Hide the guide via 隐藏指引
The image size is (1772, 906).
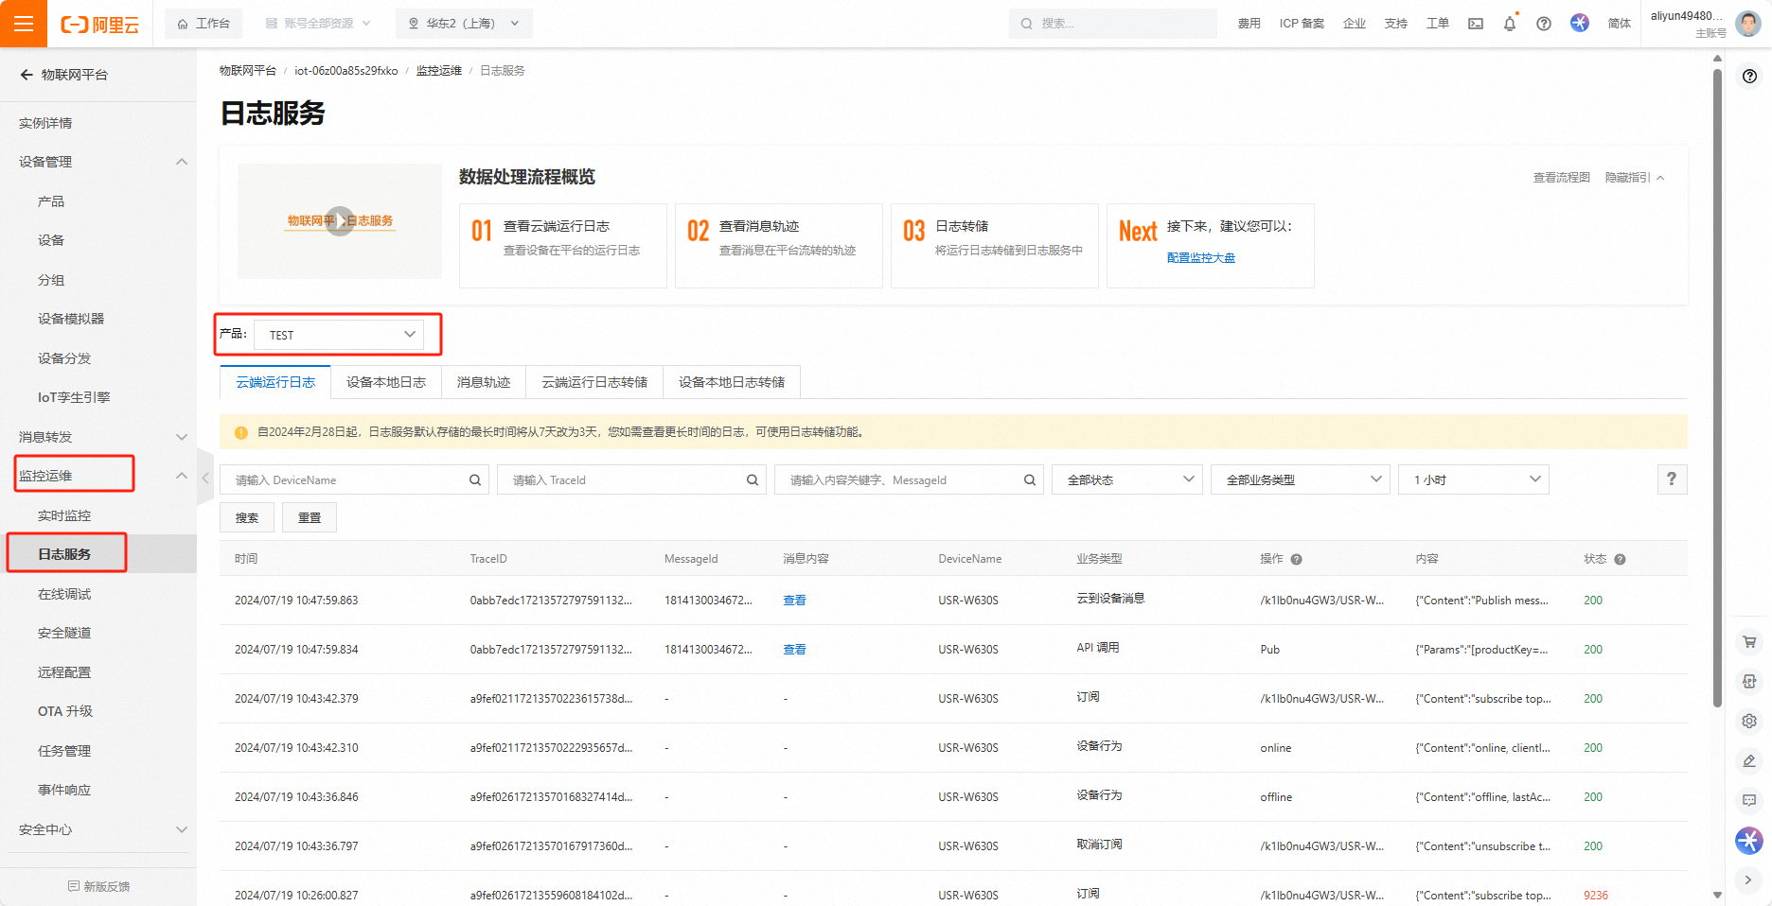pyautogui.click(x=1634, y=178)
